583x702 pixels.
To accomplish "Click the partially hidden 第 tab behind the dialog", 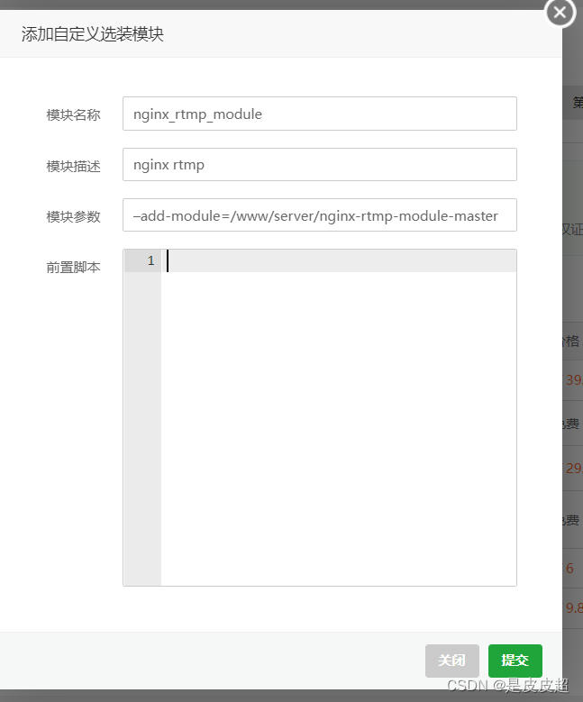I will click(578, 103).
